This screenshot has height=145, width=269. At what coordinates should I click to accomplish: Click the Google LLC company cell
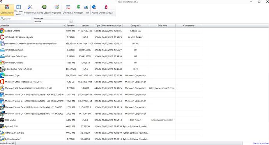(136, 31)
